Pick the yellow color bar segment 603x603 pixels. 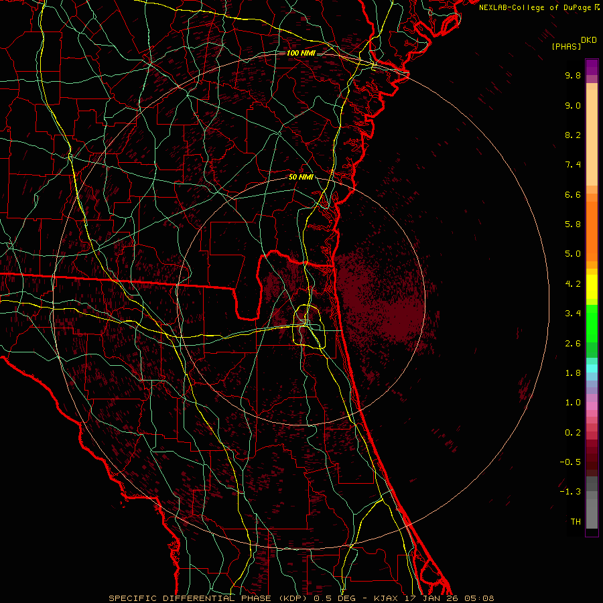pyautogui.click(x=592, y=287)
